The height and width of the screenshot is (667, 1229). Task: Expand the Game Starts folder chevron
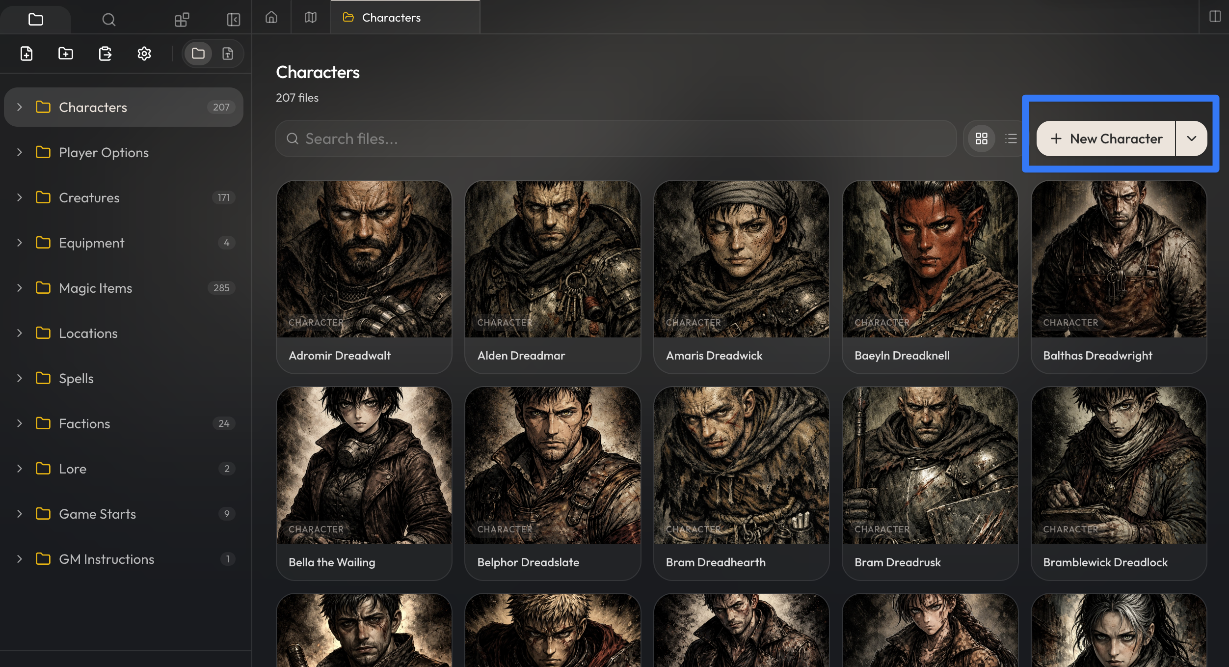pyautogui.click(x=20, y=514)
